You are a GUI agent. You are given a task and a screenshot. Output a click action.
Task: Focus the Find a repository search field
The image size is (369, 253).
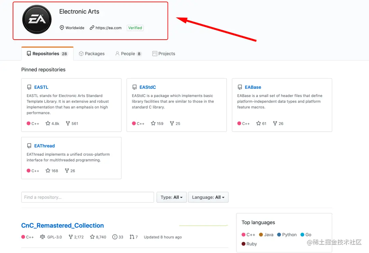coord(87,197)
